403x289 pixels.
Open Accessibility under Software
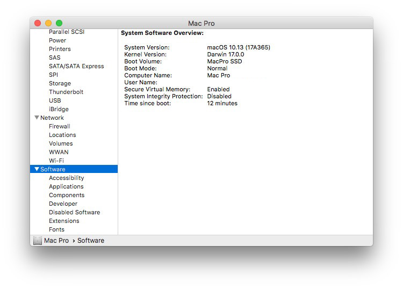tap(67, 178)
